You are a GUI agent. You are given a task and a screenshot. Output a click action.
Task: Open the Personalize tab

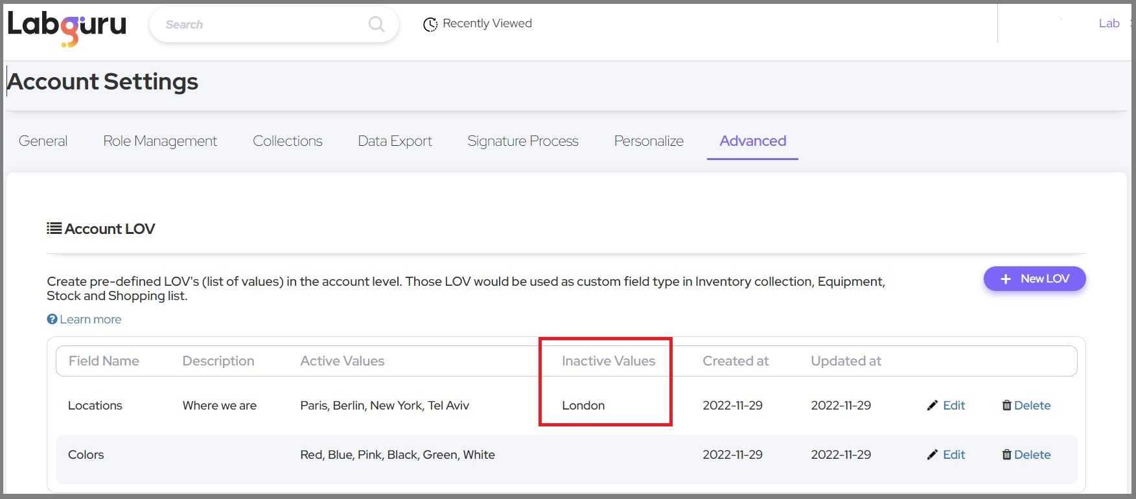pos(649,141)
